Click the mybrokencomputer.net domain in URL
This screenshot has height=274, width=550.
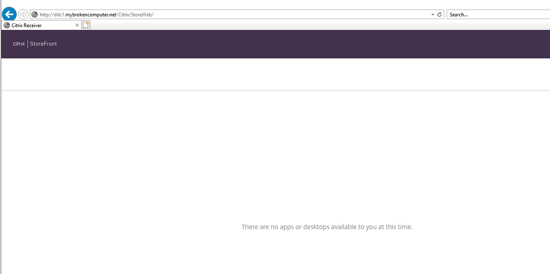(x=94, y=15)
